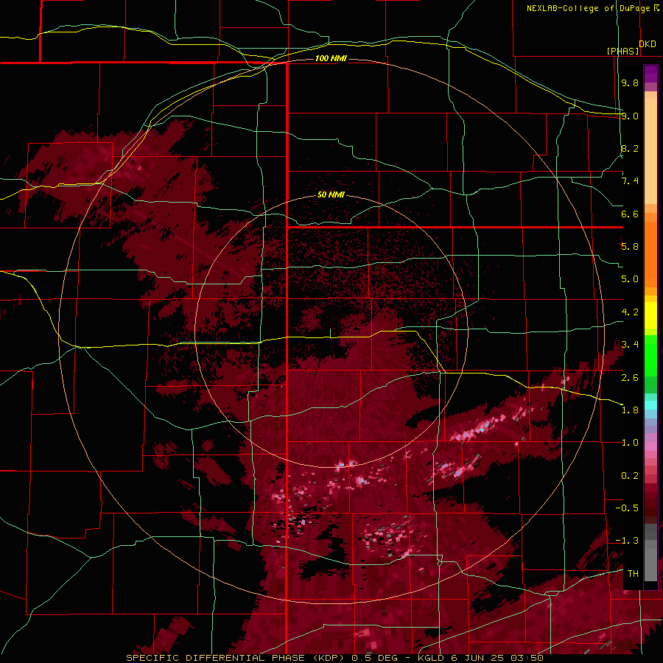Click the 5.8 scale value
Image resolution: width=663 pixels, height=663 pixels.
(x=630, y=247)
